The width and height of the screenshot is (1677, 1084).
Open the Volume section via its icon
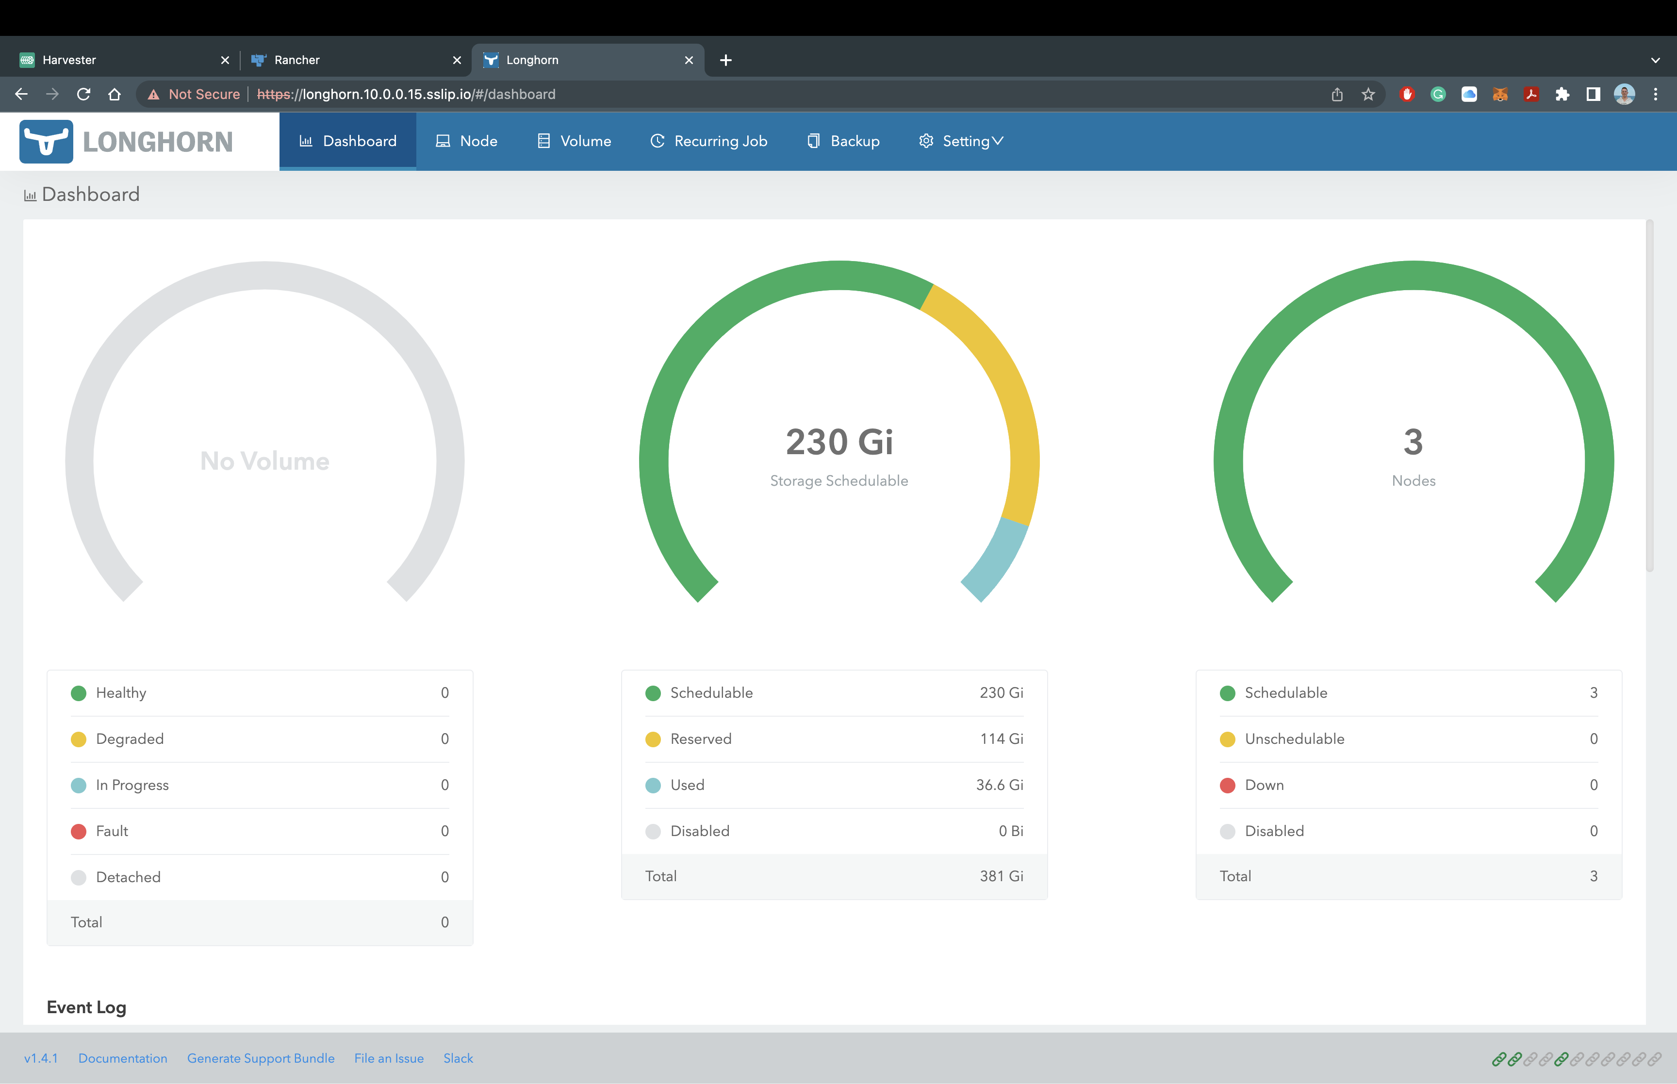pyautogui.click(x=543, y=141)
